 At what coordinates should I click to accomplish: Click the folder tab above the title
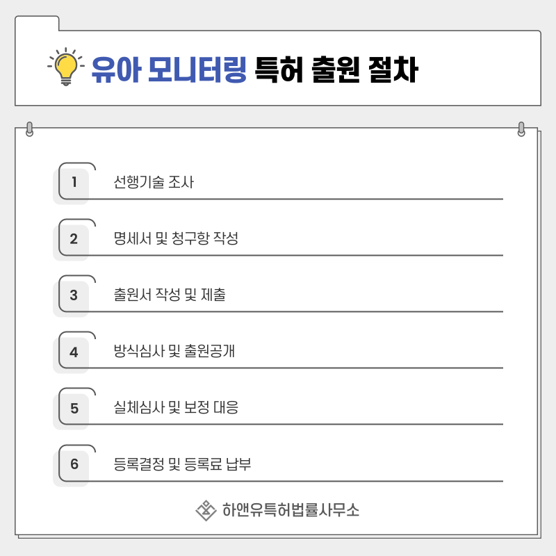37,23
